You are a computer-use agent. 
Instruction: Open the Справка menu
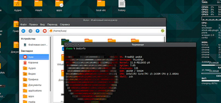[x=65, y=24]
